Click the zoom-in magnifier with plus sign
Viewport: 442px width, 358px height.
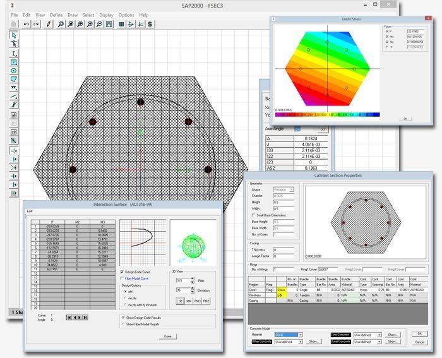pos(90,24)
